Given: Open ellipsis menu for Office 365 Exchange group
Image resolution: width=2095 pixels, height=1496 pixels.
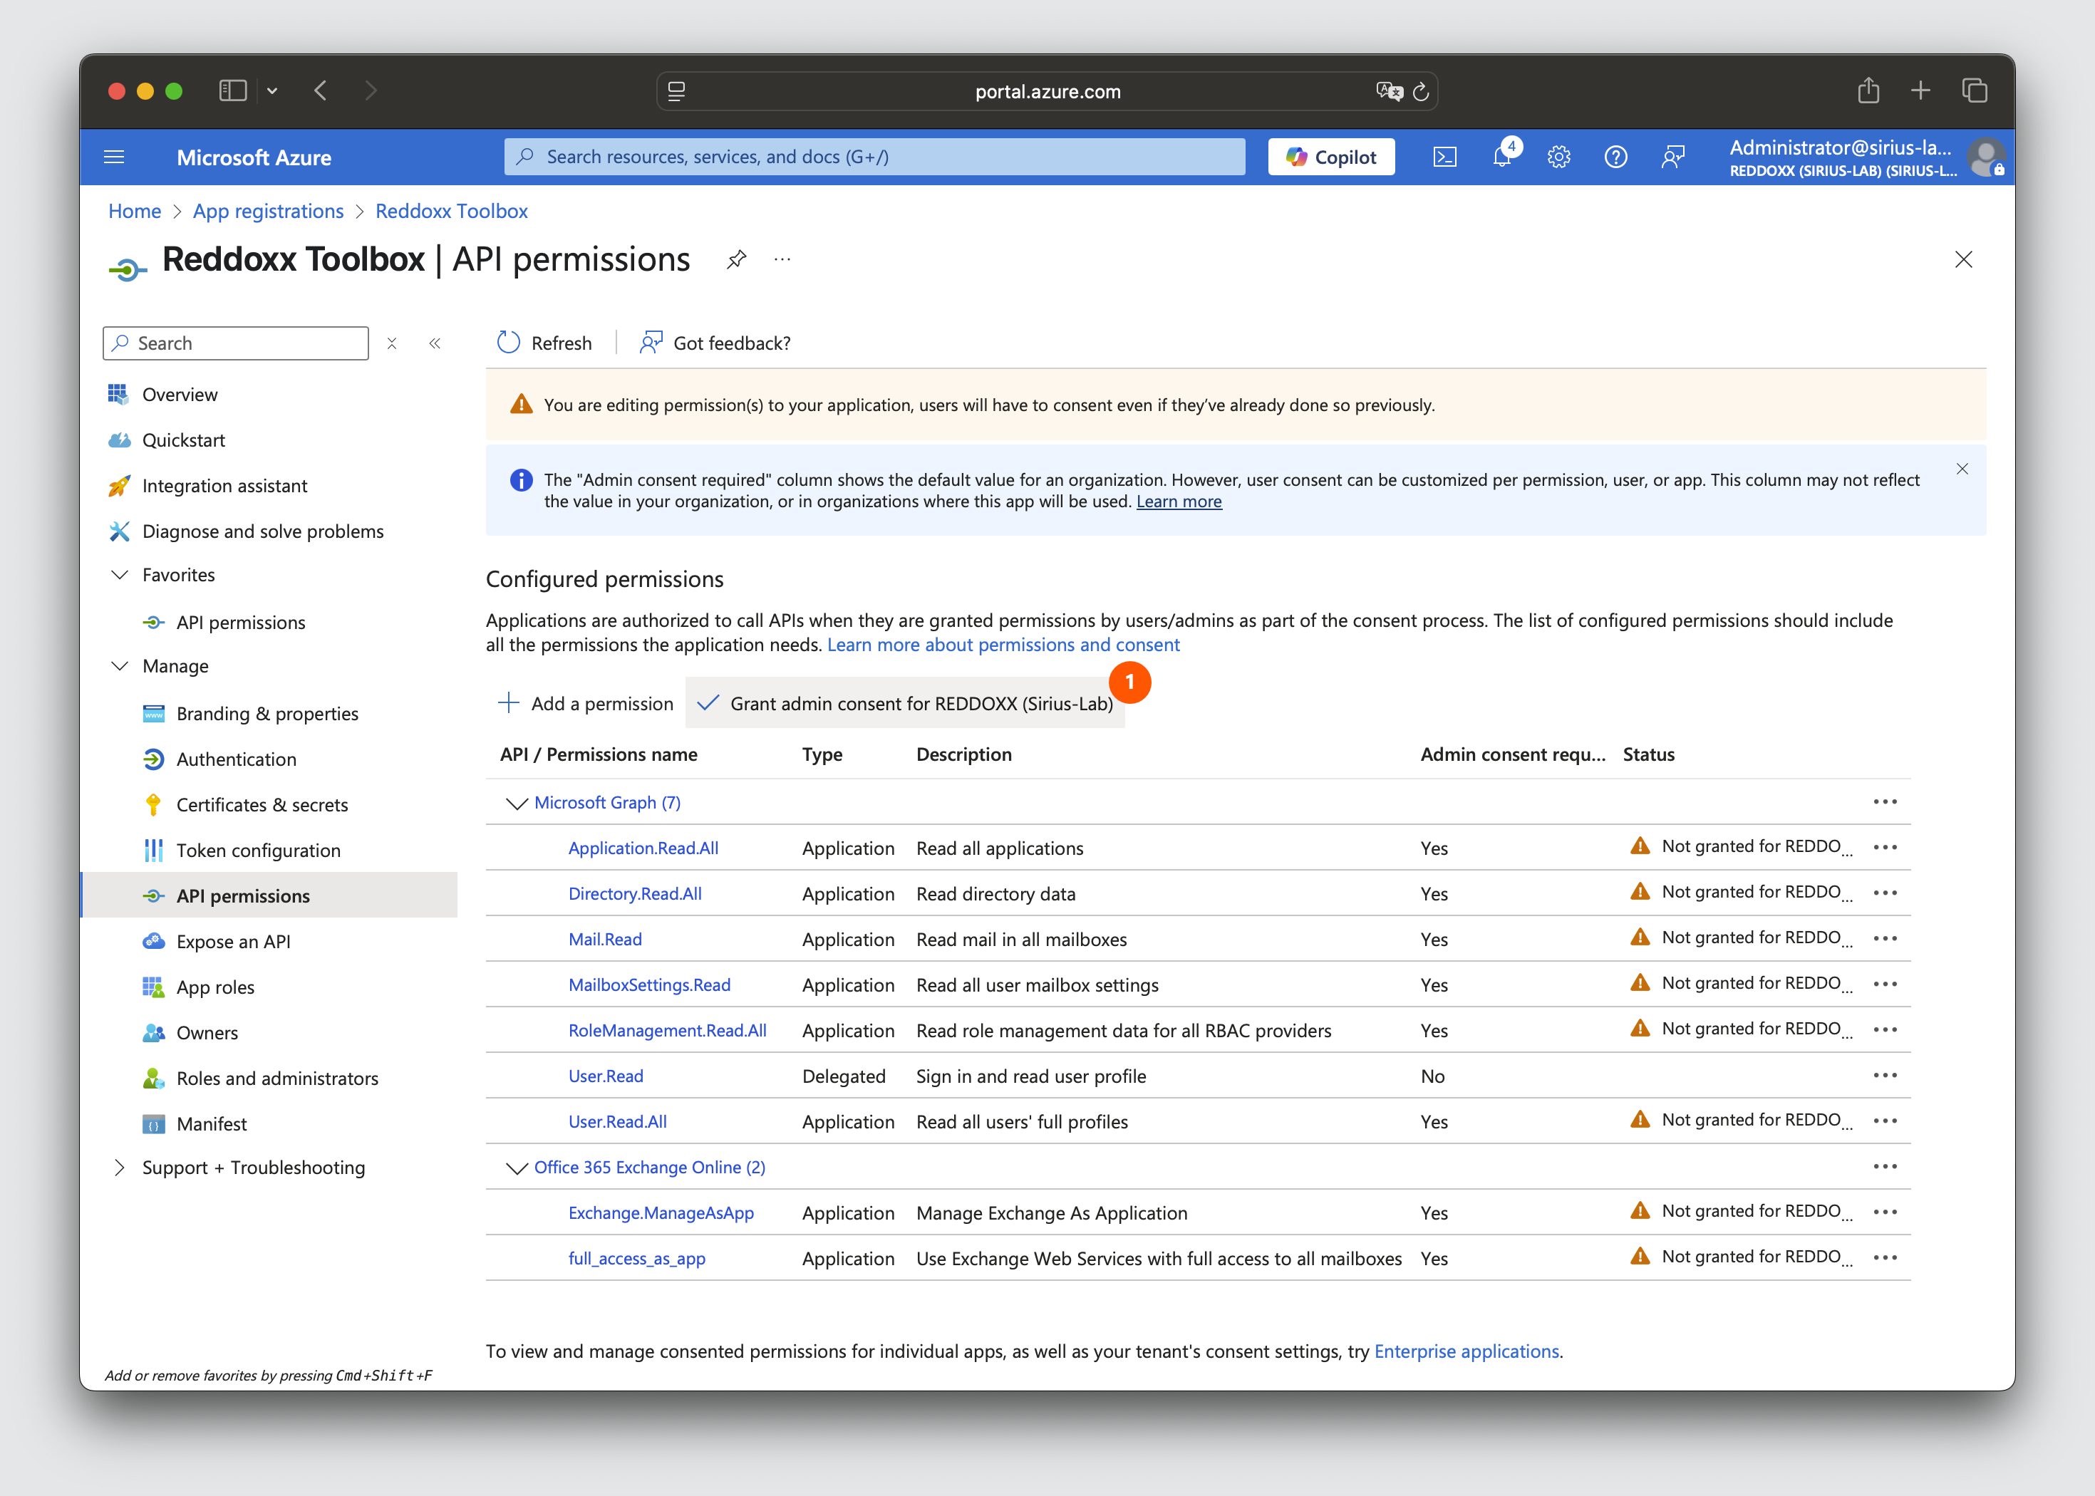Looking at the screenshot, I should click(x=1885, y=1167).
